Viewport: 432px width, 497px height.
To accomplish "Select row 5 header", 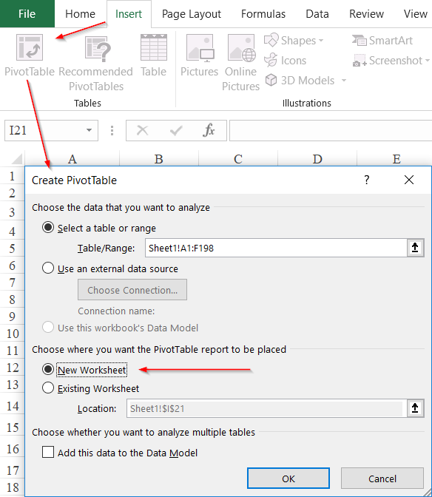I will [12, 248].
